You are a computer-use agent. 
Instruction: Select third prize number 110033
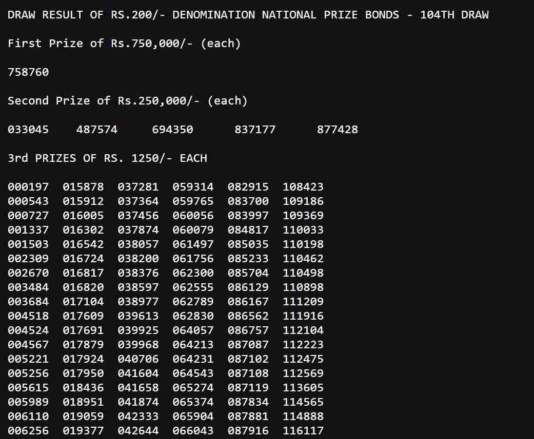tap(303, 230)
